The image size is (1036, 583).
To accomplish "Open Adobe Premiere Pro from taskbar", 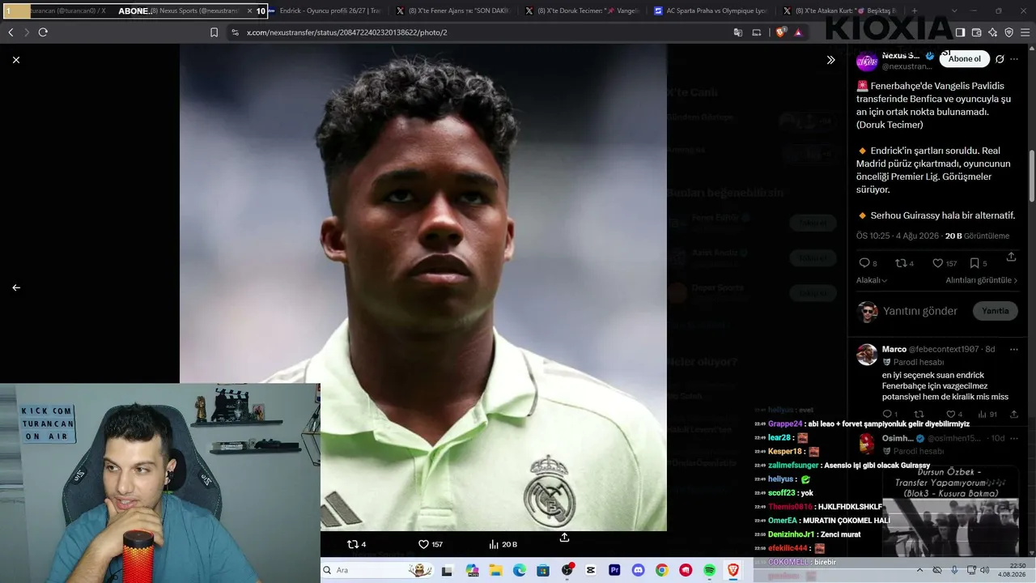I will coord(614,570).
